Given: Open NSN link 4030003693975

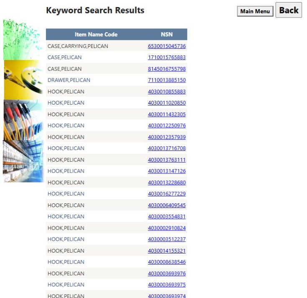Looking at the screenshot, I should click(167, 285).
